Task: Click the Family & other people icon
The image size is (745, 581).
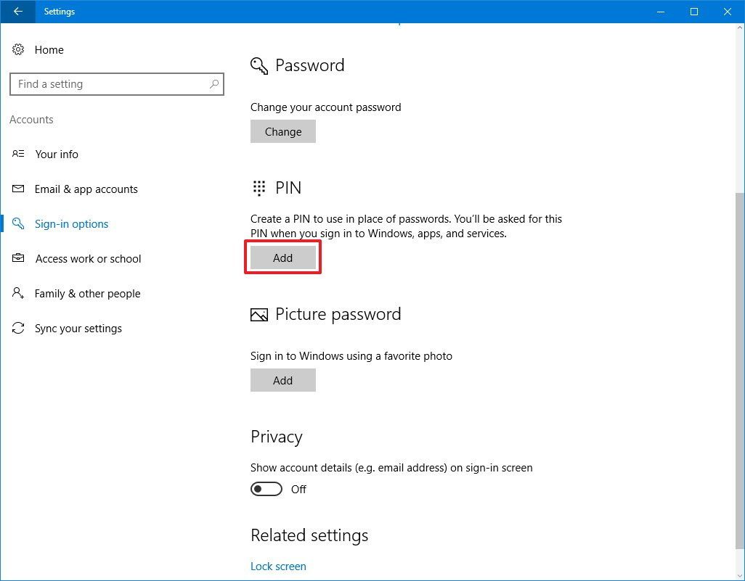Action: pyautogui.click(x=17, y=293)
